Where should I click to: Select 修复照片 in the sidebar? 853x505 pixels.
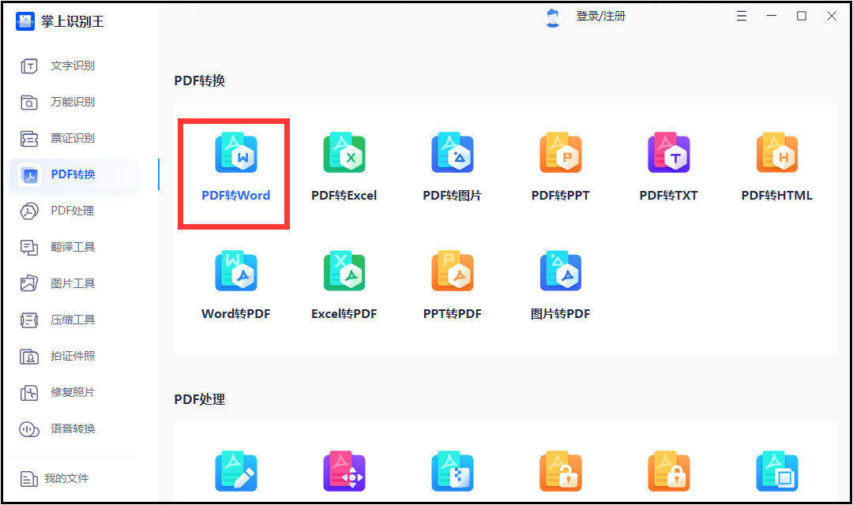point(73,392)
